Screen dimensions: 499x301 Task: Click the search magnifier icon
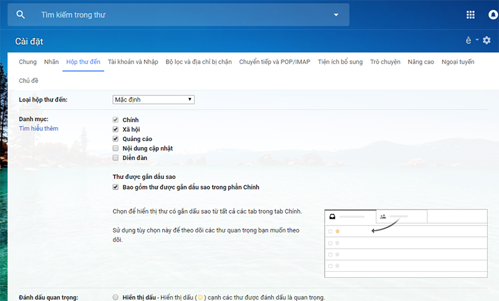pos(21,14)
